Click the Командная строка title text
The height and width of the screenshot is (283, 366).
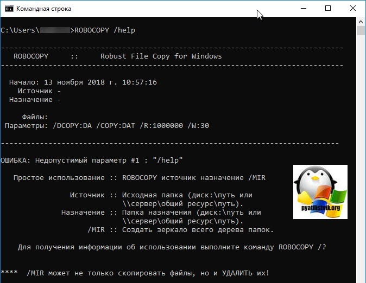[43, 9]
